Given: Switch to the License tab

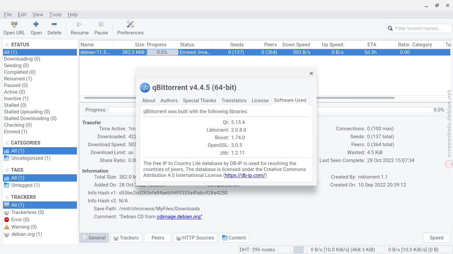Looking at the screenshot, I should pyautogui.click(x=260, y=101).
